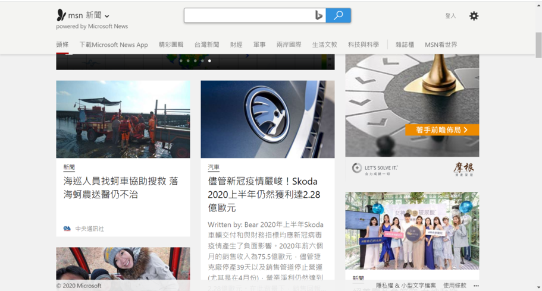Click the 新聞 category label on rescue article
This screenshot has width=542, height=291.
[69, 167]
